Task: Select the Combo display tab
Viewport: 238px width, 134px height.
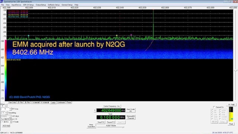Action: click(53, 103)
